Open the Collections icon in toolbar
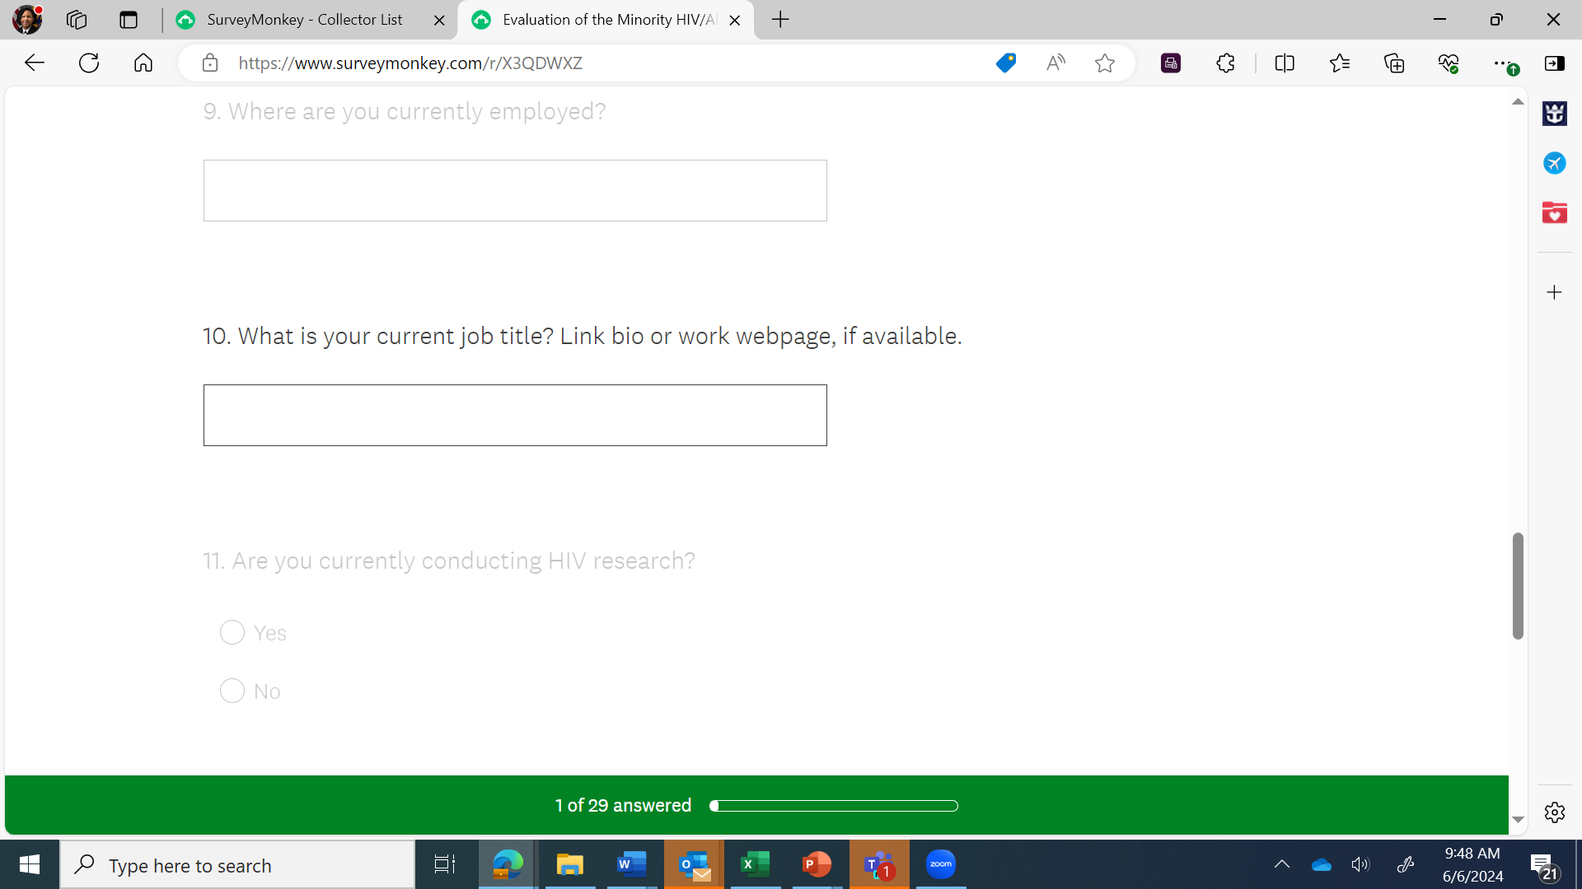 [x=1394, y=63]
